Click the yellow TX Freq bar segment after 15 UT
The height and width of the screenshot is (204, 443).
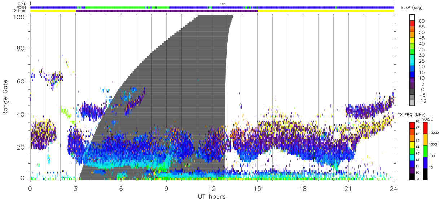click(x=326, y=11)
